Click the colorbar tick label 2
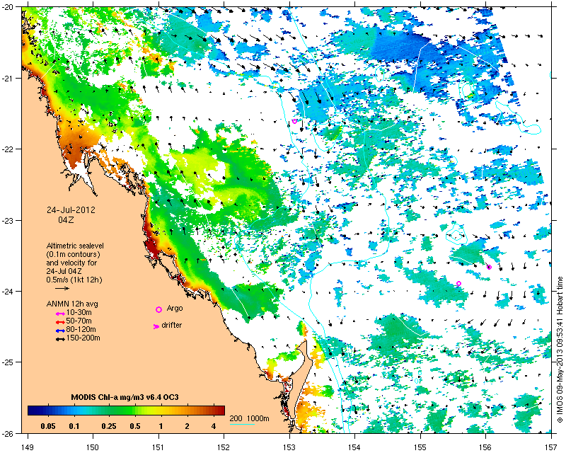This screenshot has height=453, width=566. click(x=187, y=426)
